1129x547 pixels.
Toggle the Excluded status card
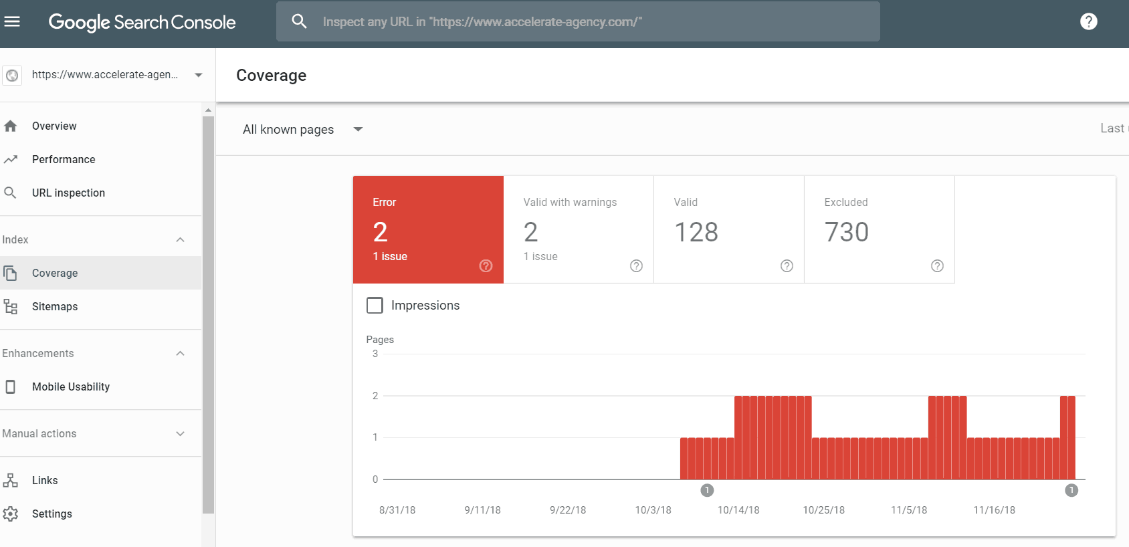tap(879, 229)
